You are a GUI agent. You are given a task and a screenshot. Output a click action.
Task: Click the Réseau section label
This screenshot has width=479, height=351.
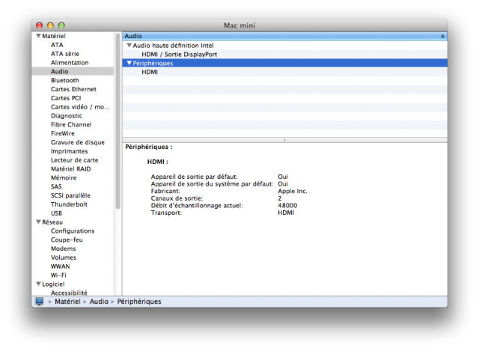52,222
